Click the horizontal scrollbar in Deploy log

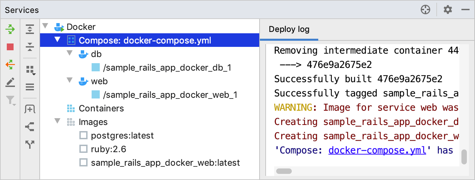click(x=284, y=171)
